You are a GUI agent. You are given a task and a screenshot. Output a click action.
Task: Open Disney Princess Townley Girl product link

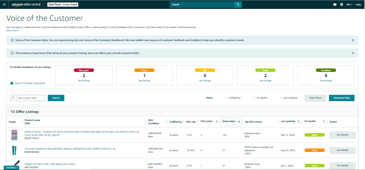coord(82,133)
